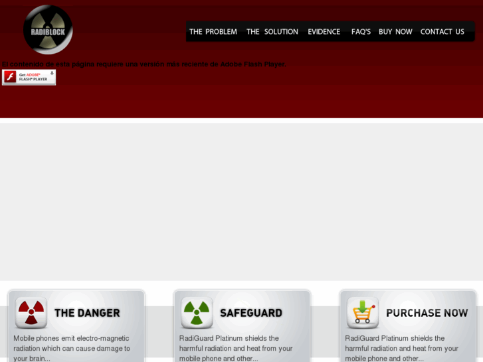Open The Solution menu item

(272, 32)
